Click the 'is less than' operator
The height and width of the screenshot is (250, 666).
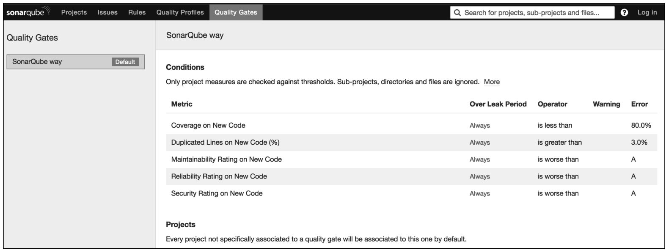[555, 125]
